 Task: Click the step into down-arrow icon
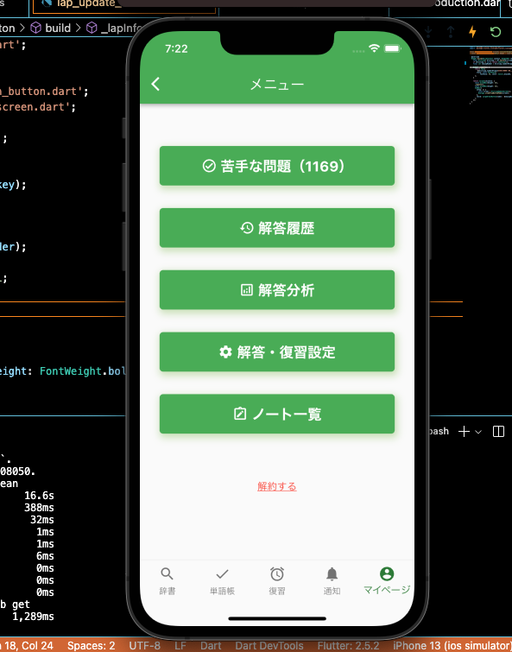point(428,32)
